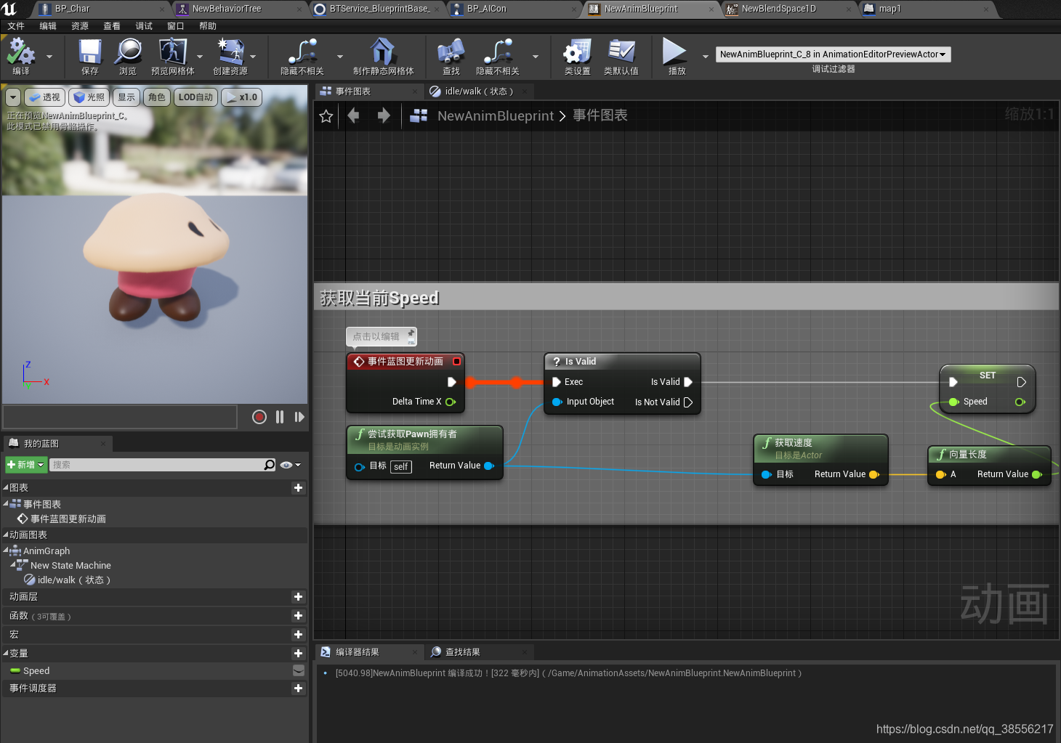Image resolution: width=1061 pixels, height=743 pixels.
Task: Click the 点击以编辑 comment bubble
Action: (x=382, y=336)
